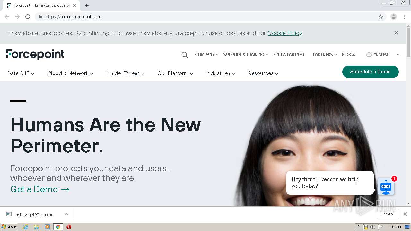
Task: Launch Internet Explorer from the taskbar
Action: tap(26, 227)
